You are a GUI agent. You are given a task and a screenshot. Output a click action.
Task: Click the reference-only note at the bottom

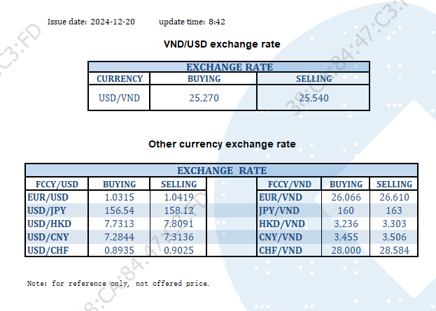(118, 284)
